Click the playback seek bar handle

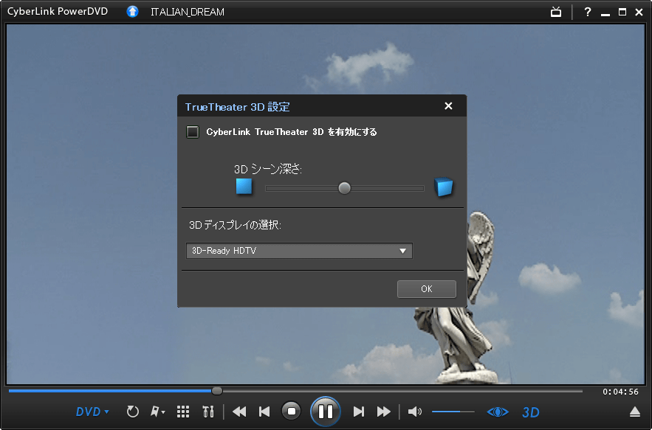[217, 391]
